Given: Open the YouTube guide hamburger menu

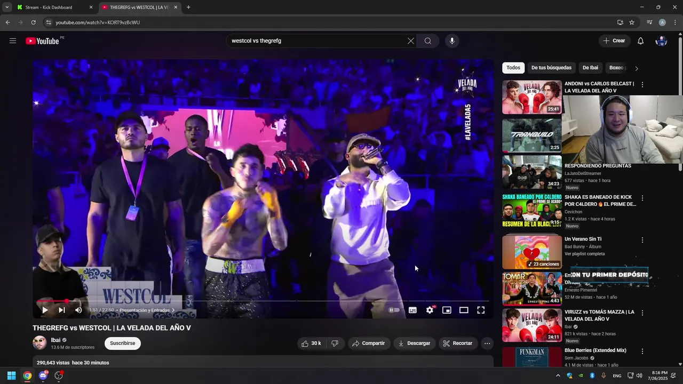Looking at the screenshot, I should tap(13, 41).
